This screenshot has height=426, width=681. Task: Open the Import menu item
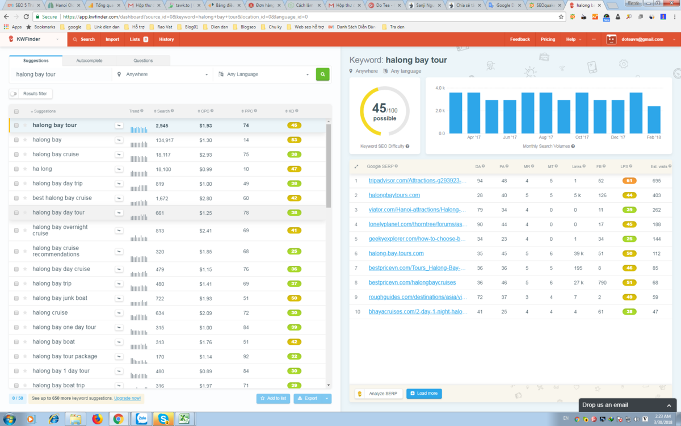click(x=112, y=40)
